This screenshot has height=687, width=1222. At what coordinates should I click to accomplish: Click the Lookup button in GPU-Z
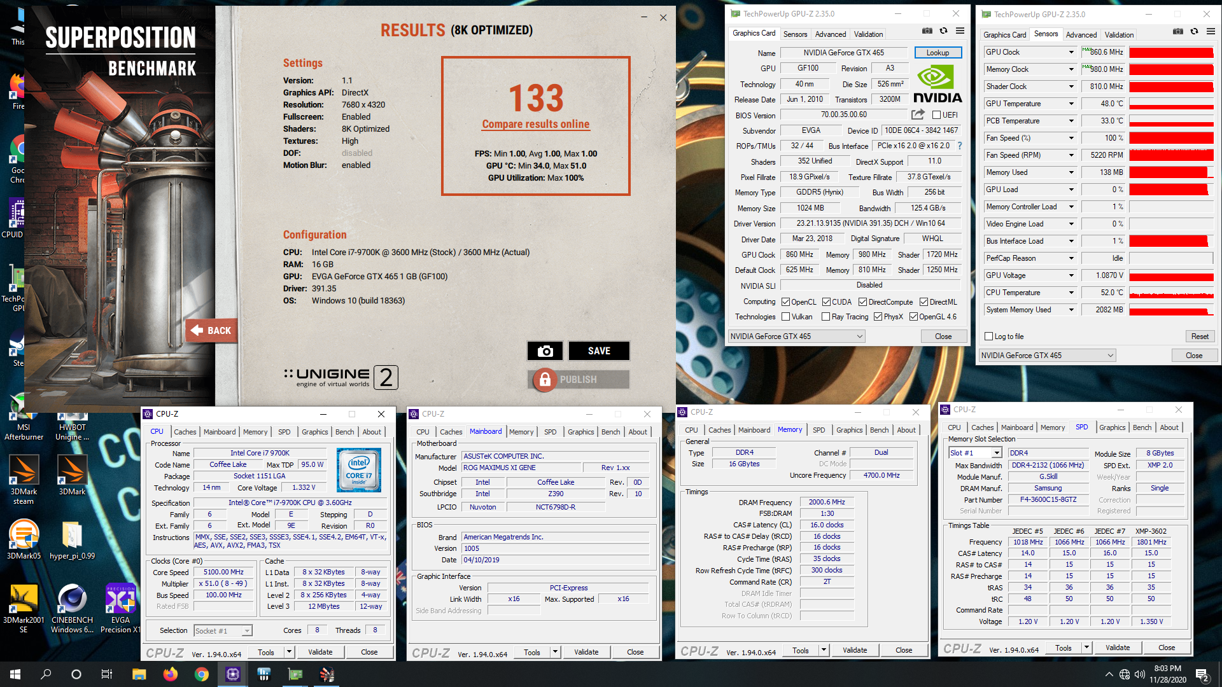pyautogui.click(x=938, y=53)
